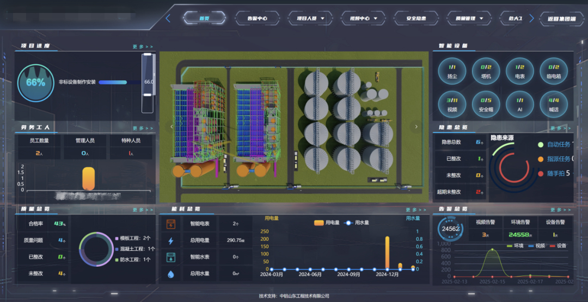This screenshot has height=302, width=588.
Task: Expand the 项目人员 dropdown menu
Action: pyautogui.click(x=310, y=18)
